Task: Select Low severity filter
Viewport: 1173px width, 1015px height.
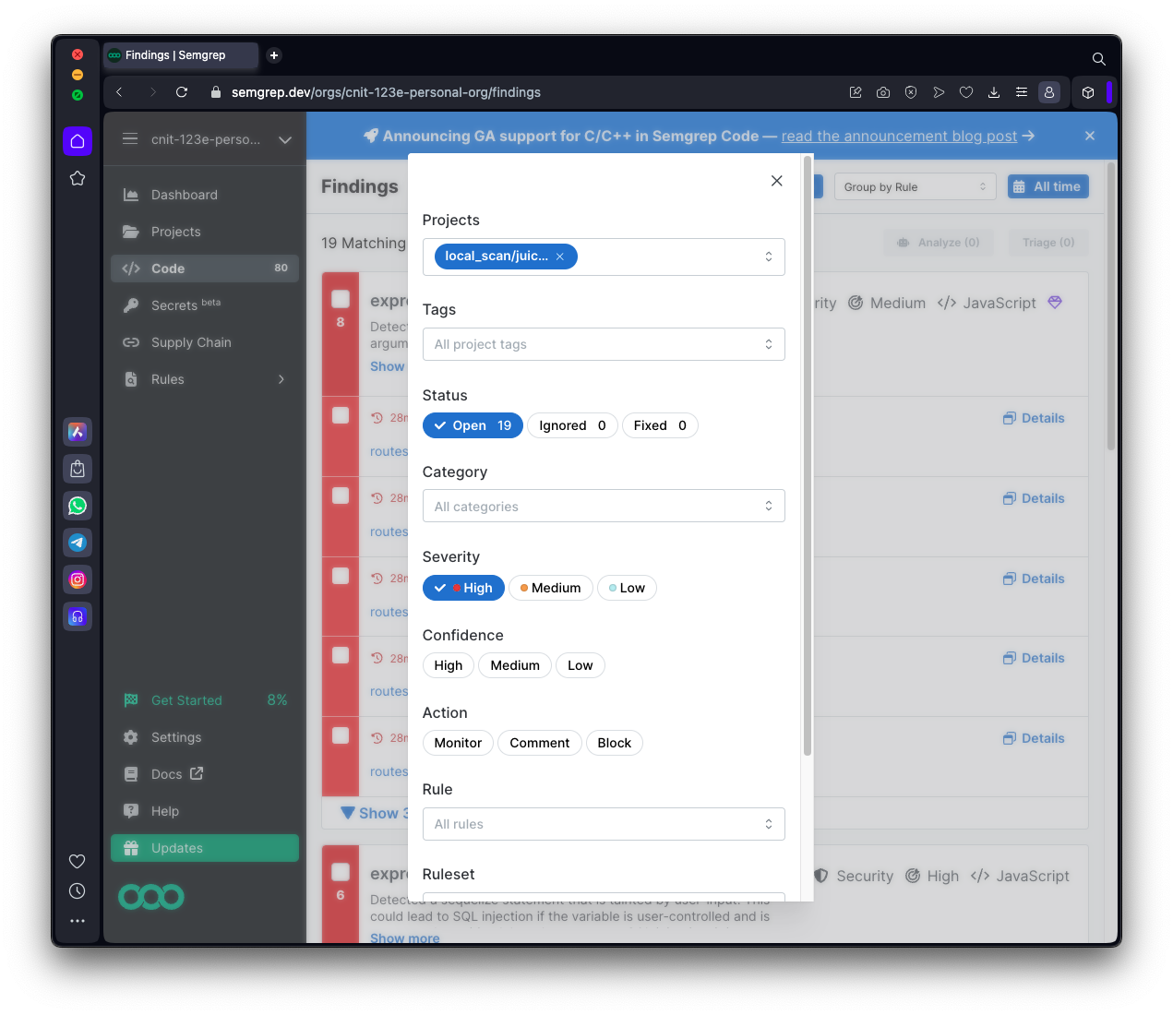Action: [x=627, y=588]
